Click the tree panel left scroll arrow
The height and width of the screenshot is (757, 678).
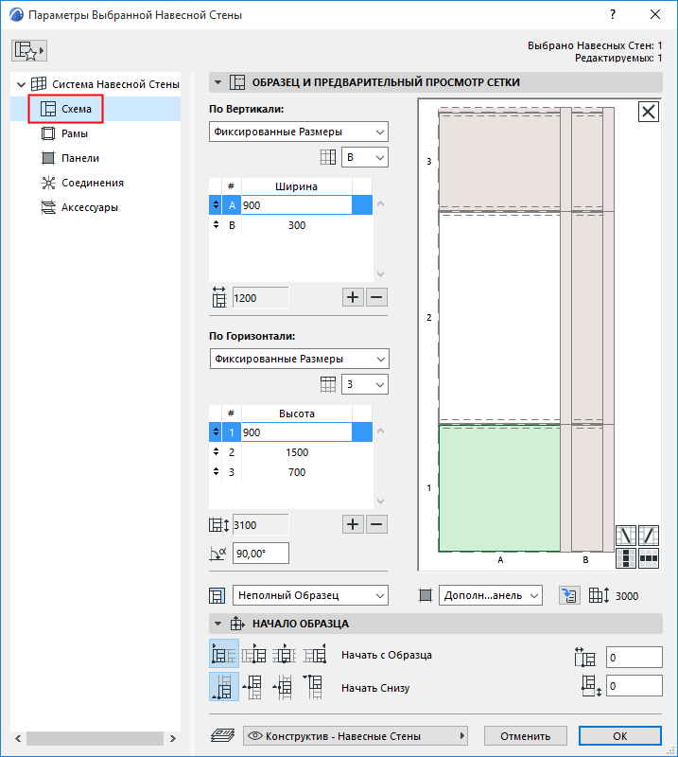(x=18, y=738)
